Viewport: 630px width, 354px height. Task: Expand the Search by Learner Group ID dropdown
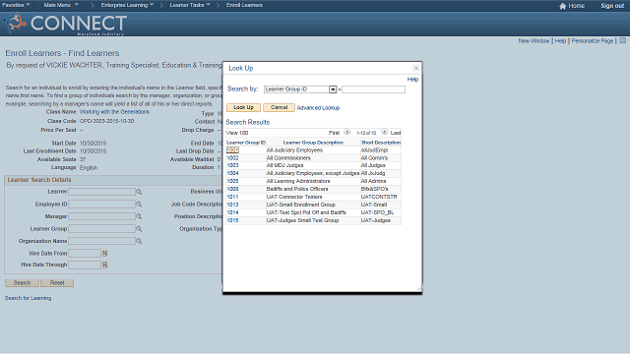click(x=333, y=89)
